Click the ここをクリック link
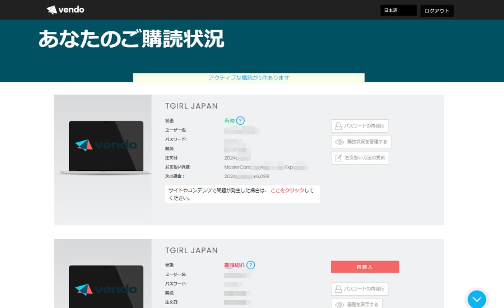This screenshot has height=308, width=504. (287, 190)
